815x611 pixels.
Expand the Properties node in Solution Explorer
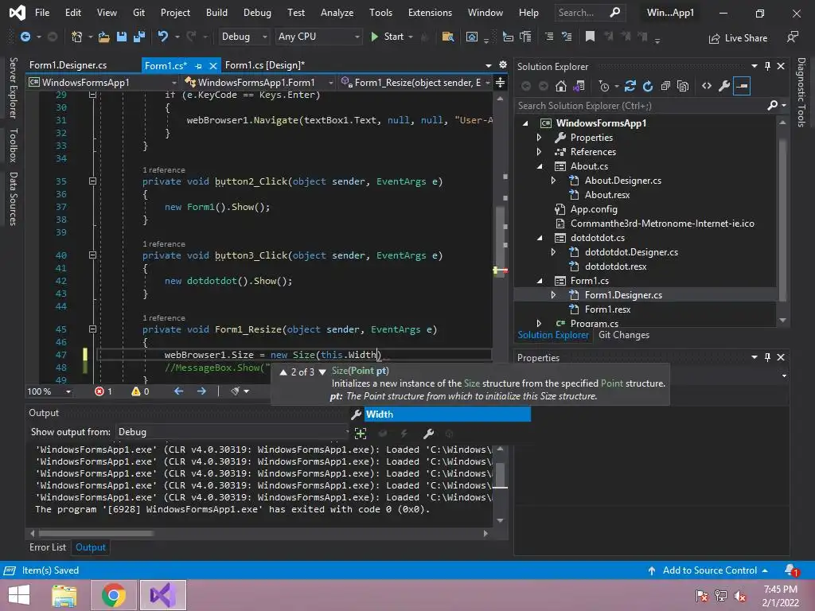(539, 138)
